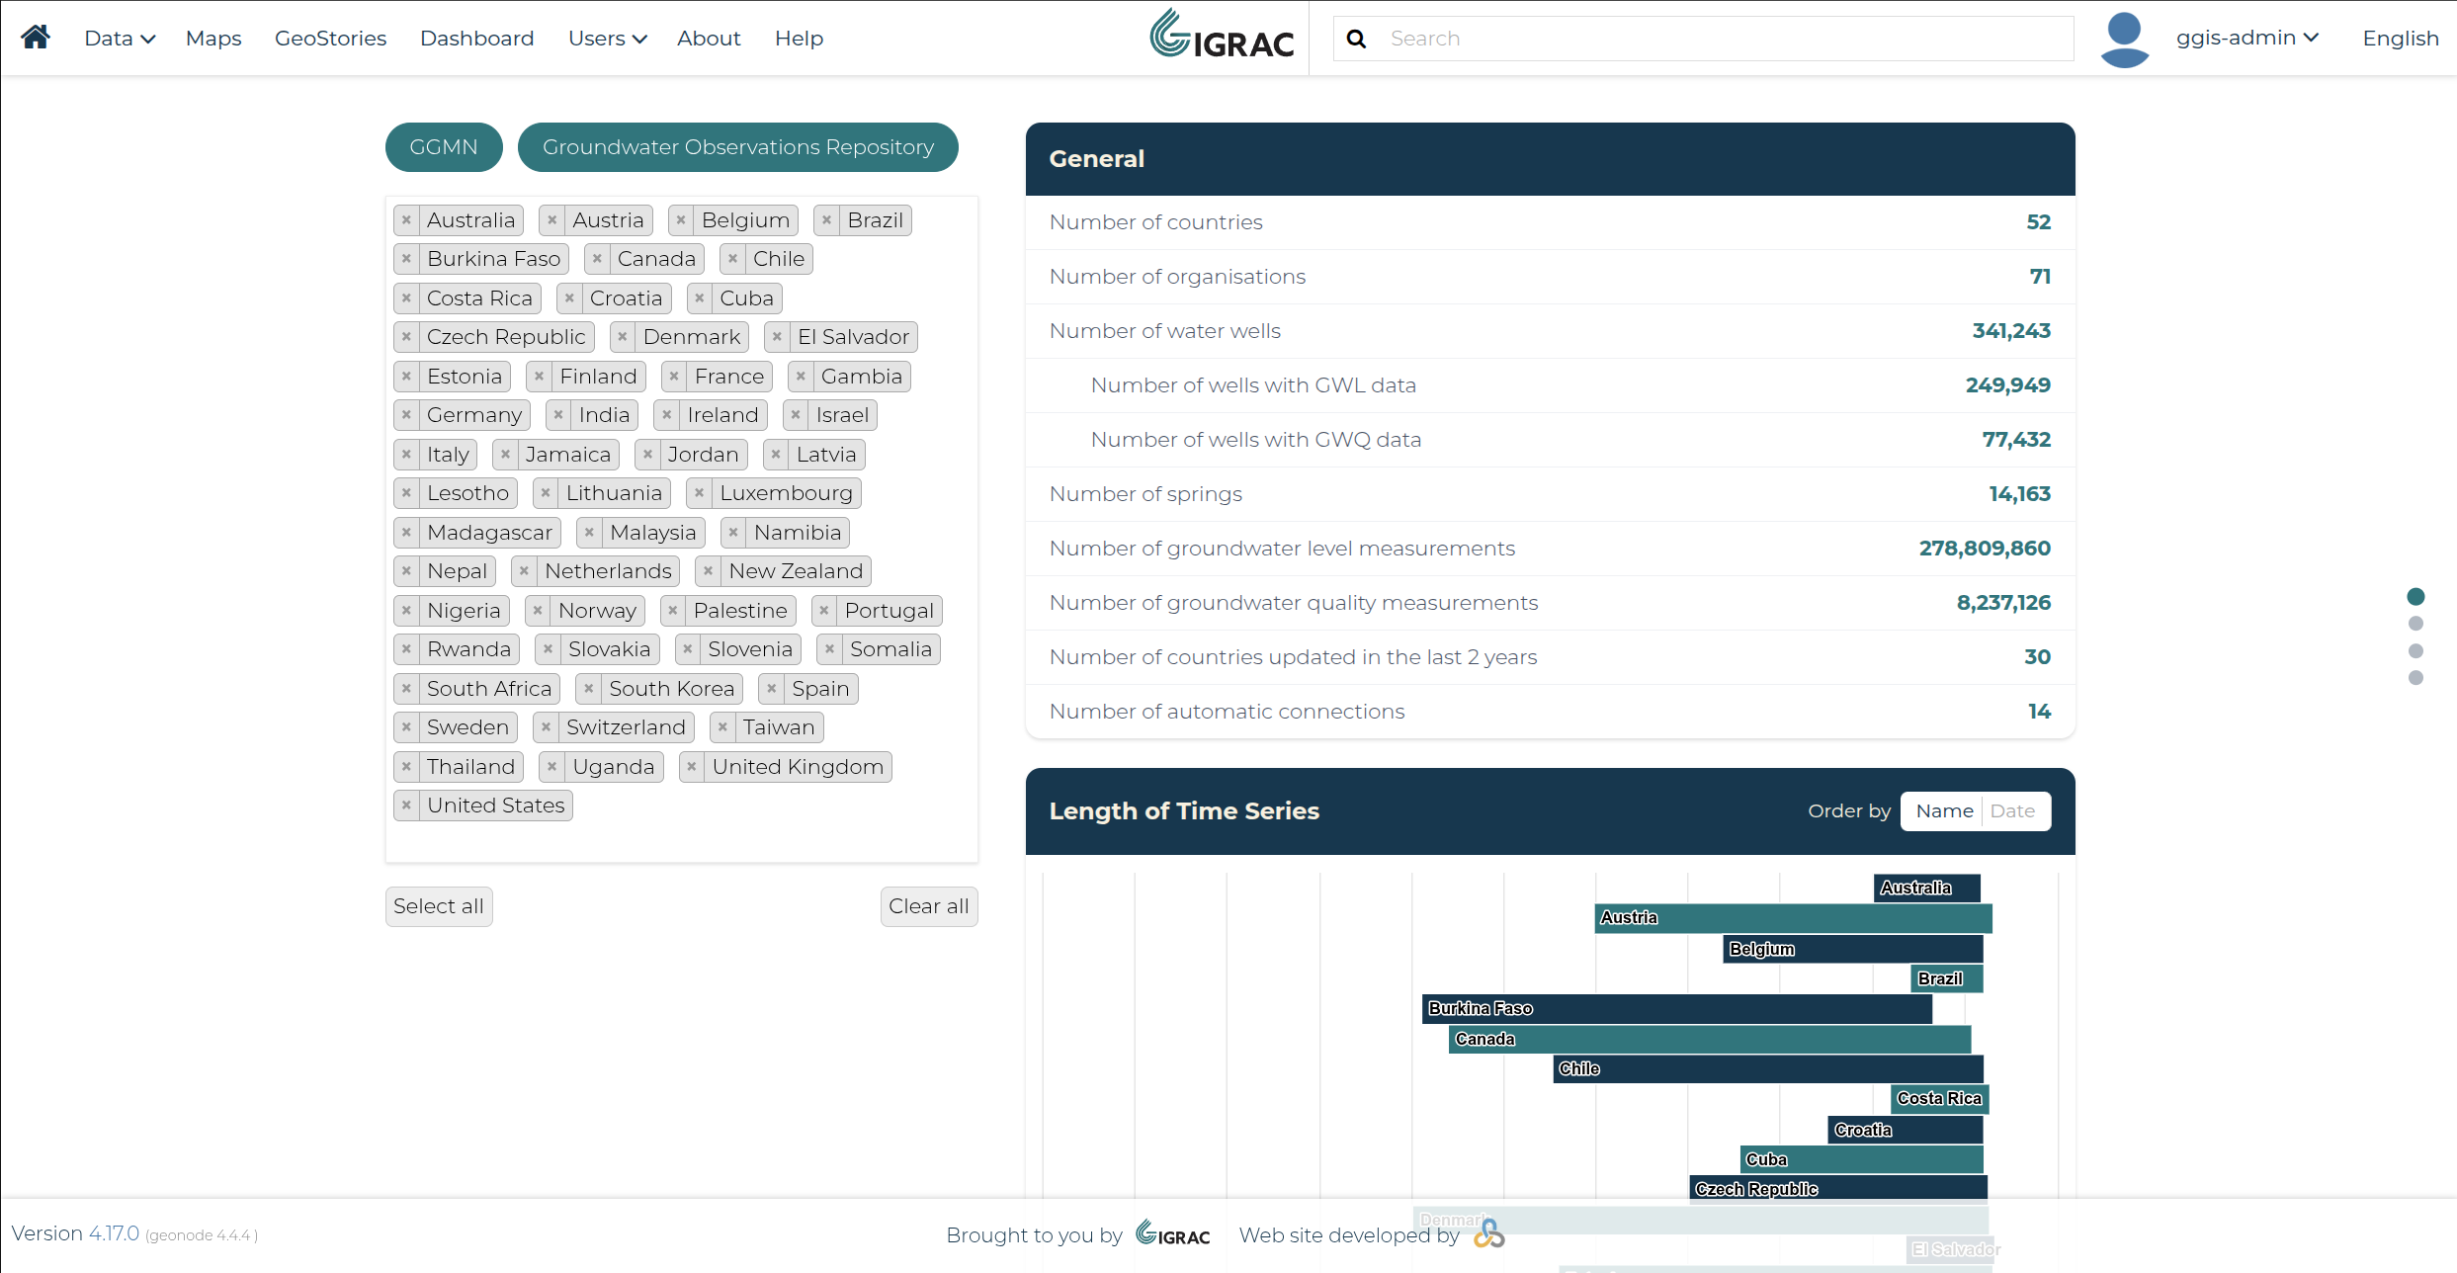
Task: Open the English language selector
Action: tap(2401, 39)
